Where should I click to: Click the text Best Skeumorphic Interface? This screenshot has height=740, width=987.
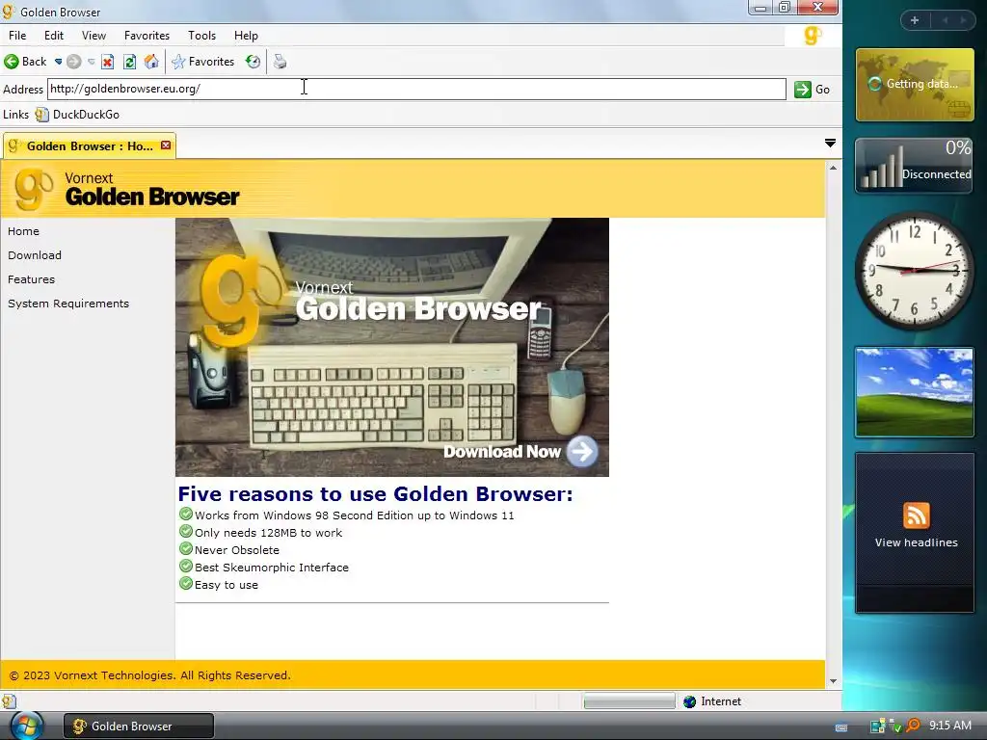coord(271,568)
